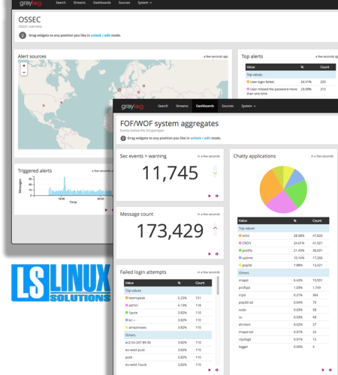Open Streams in the OSSEC window navbar

80,2
